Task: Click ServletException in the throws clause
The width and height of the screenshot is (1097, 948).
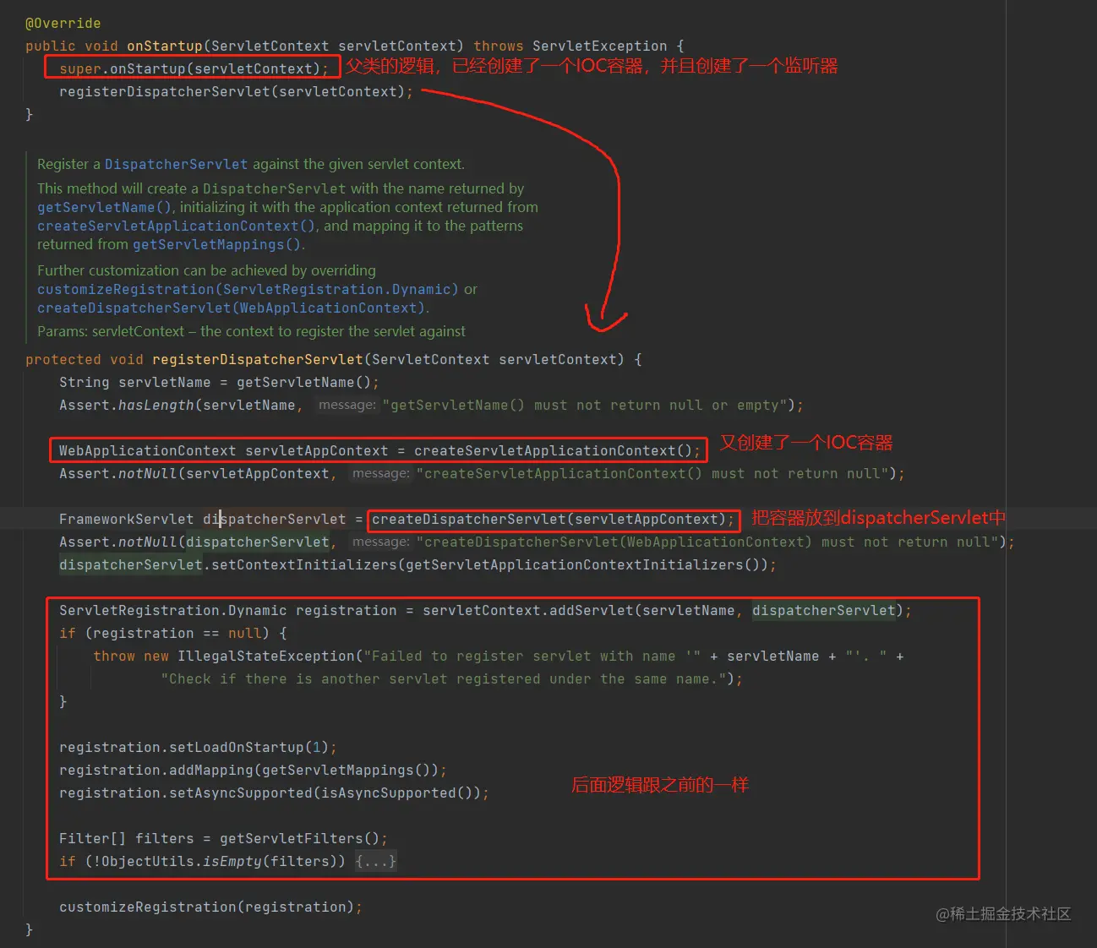Action: [599, 46]
